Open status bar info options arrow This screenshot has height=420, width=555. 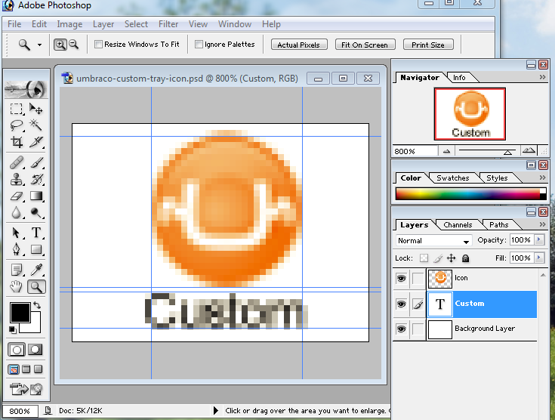(216, 411)
